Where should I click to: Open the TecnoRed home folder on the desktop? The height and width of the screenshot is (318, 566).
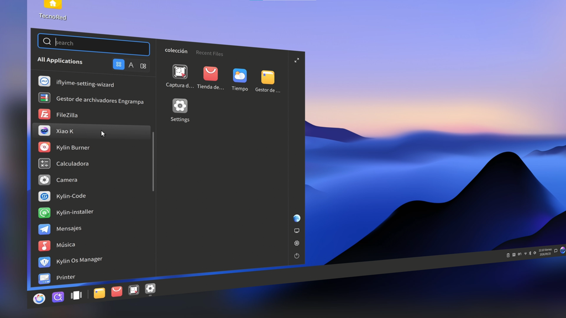click(x=53, y=9)
